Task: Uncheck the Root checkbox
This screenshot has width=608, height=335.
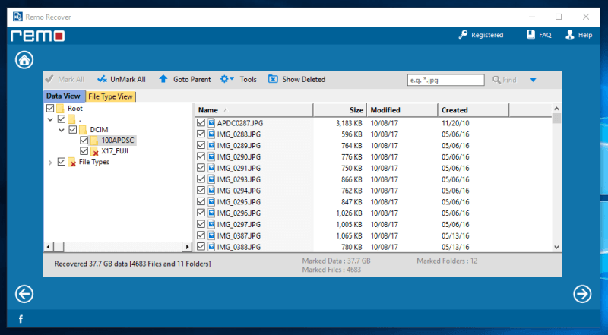Action: (x=50, y=108)
